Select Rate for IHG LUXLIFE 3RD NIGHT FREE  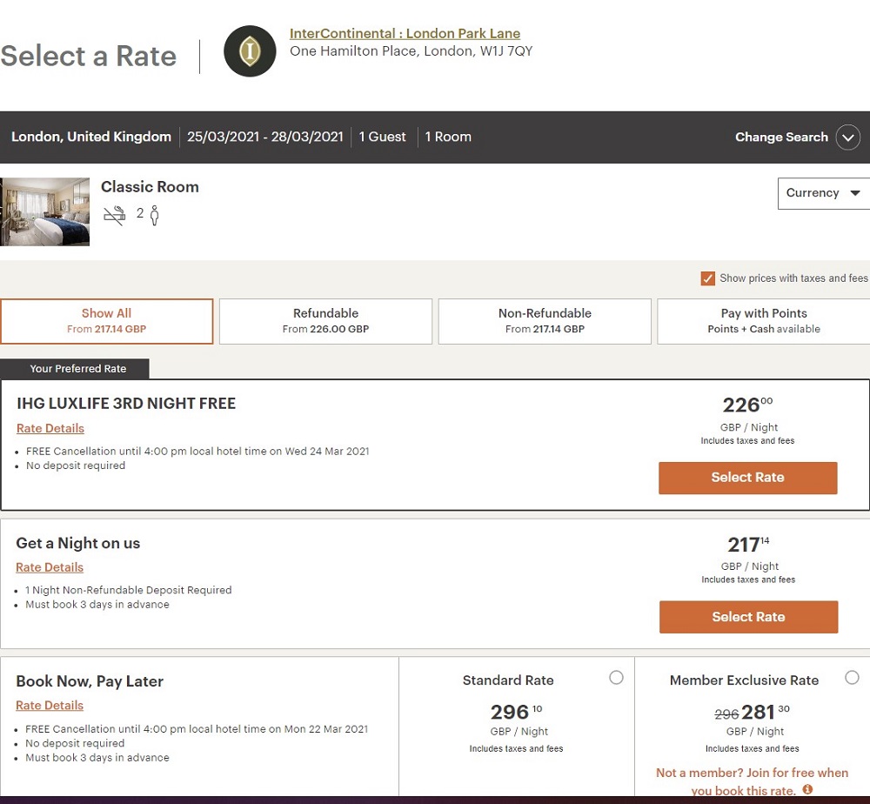click(x=747, y=478)
